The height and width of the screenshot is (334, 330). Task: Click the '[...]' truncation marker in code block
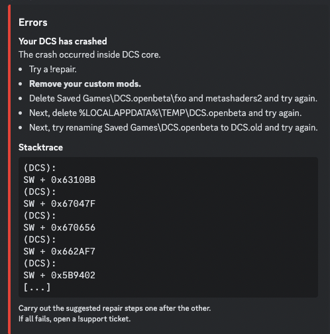pos(37,288)
